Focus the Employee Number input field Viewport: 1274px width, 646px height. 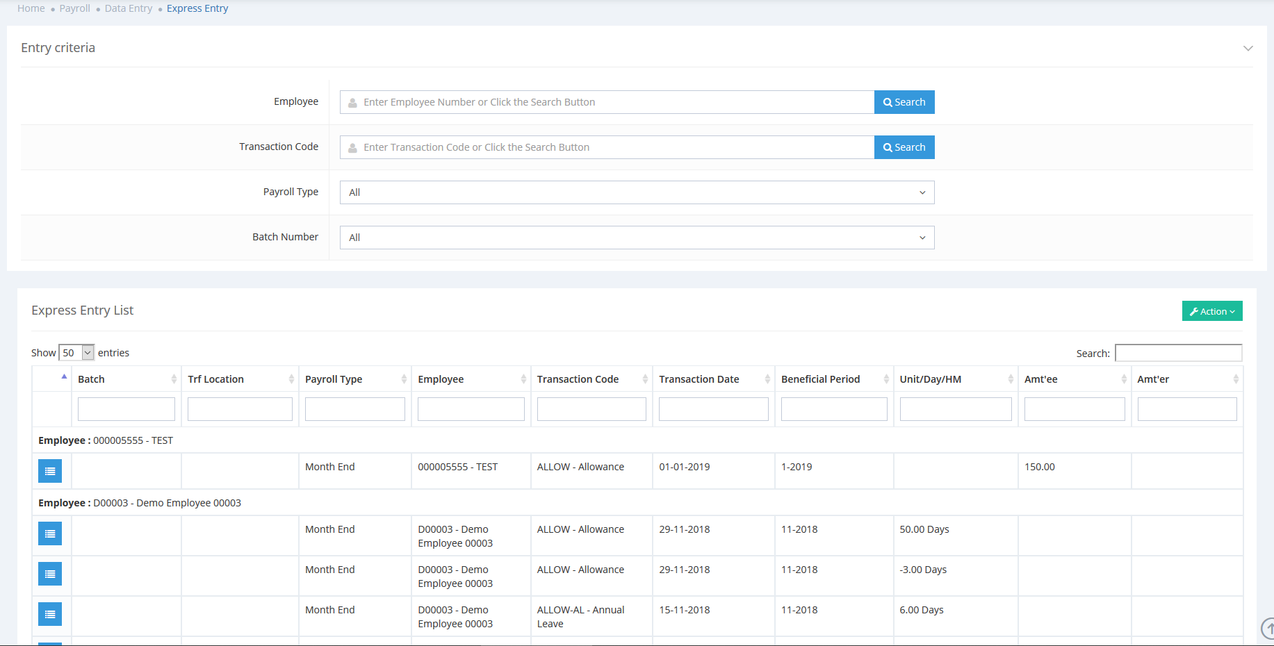click(x=612, y=102)
